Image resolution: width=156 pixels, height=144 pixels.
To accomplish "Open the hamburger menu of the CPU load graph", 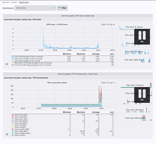I will point(7,64).
